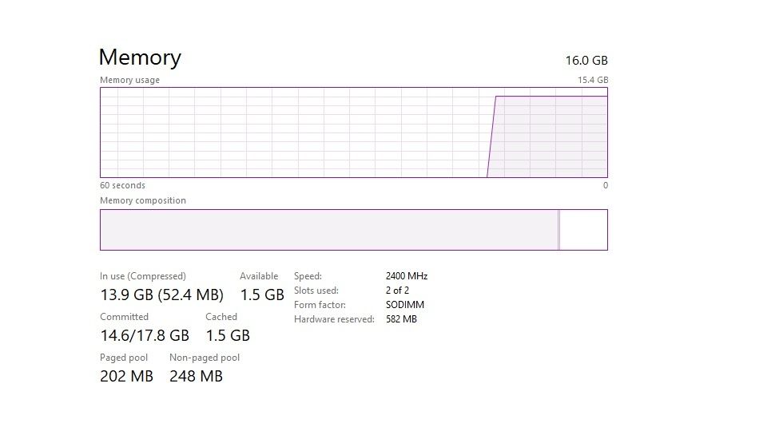Click the Memory composition label
Image resolution: width=767 pixels, height=431 pixels.
pyautogui.click(x=143, y=200)
